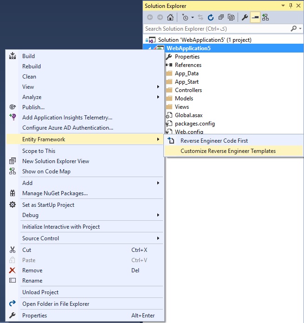Click the Pending Changes Filter clock icon
Screen dimensions: 304x323
point(185,18)
